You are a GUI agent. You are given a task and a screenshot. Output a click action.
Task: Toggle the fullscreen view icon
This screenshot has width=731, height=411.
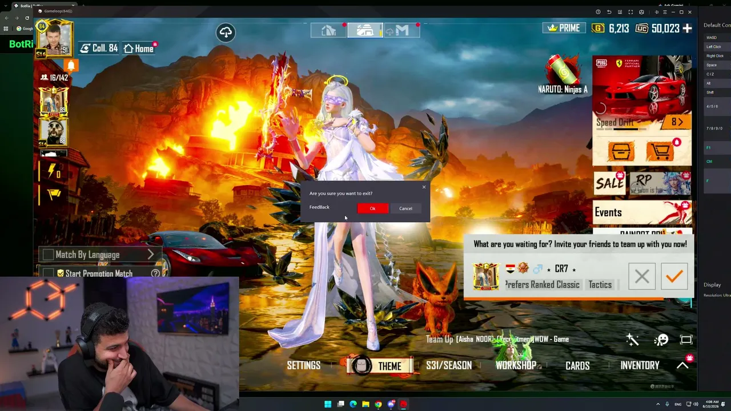click(686, 340)
